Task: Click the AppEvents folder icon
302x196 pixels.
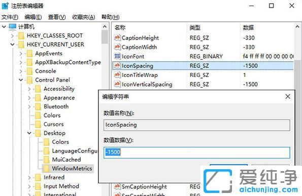Action: (29, 54)
